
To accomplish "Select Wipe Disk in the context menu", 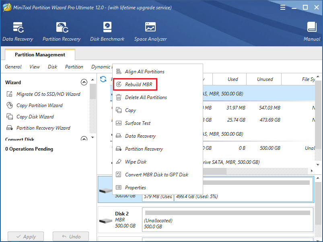I will [136, 162].
